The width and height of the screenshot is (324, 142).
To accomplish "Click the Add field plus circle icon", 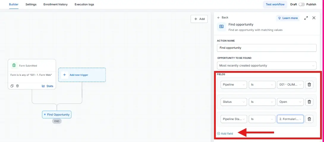I will [x=218, y=134].
